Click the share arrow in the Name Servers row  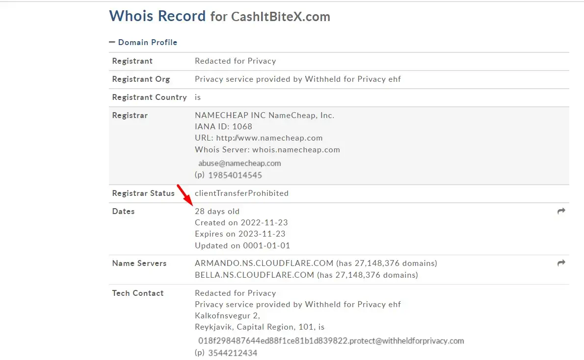point(561,263)
